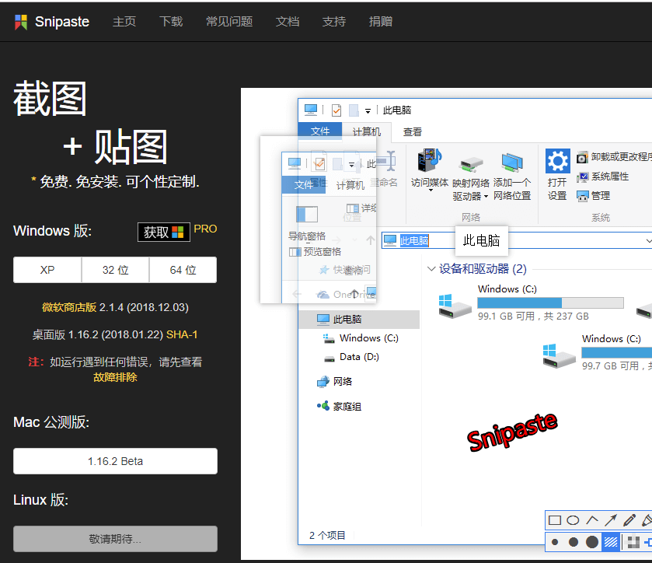Download the 64 位 Windows version
This screenshot has height=563, width=652.
pyautogui.click(x=183, y=270)
